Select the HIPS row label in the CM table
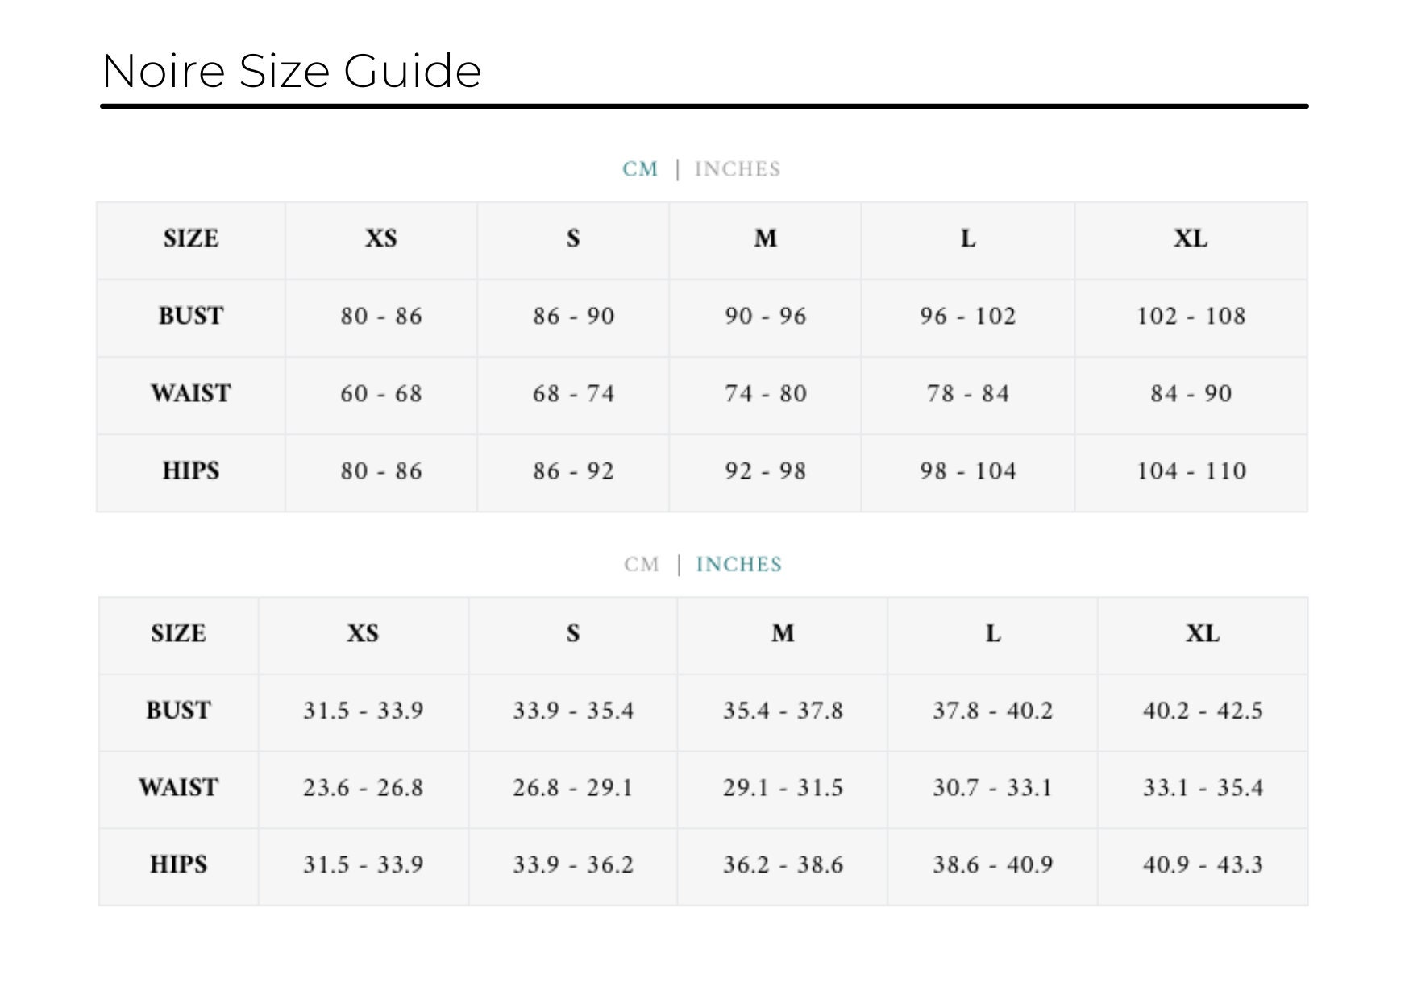Image resolution: width=1409 pixels, height=999 pixels. (191, 471)
